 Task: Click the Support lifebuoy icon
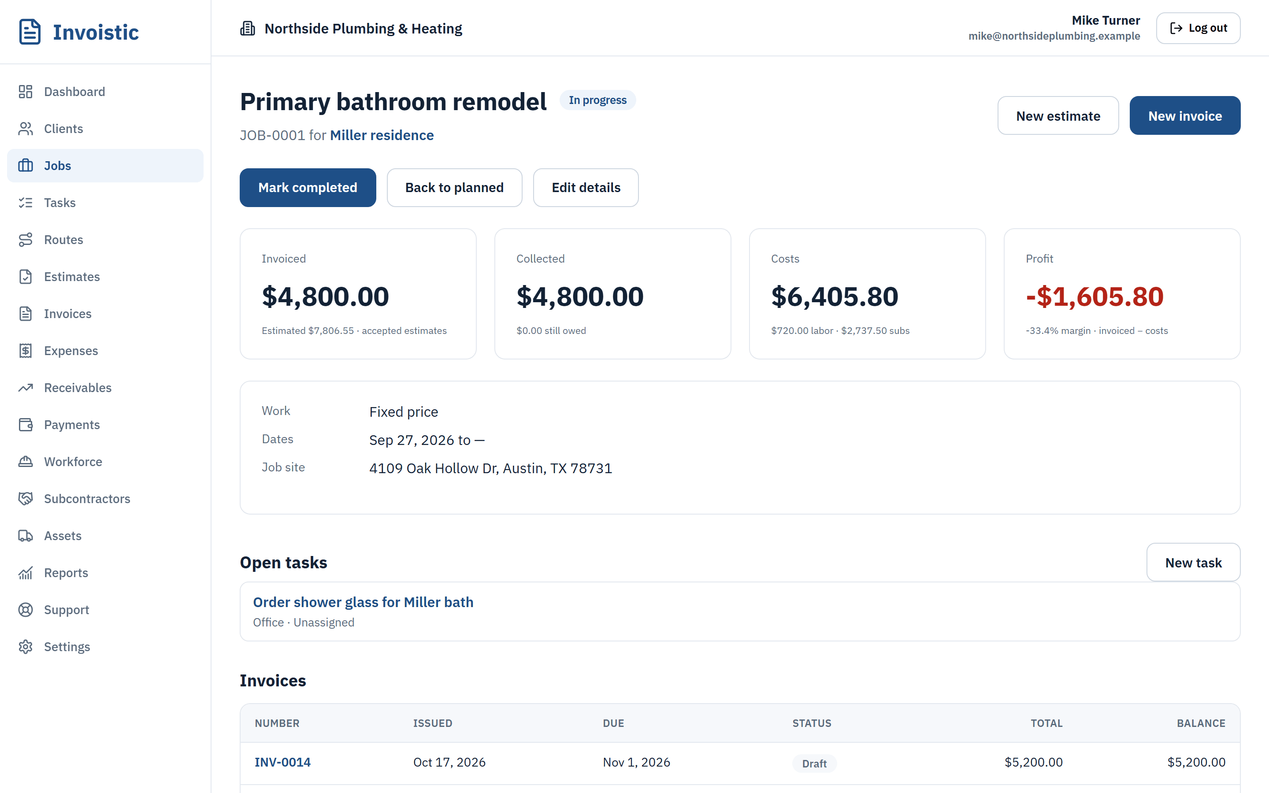pyautogui.click(x=26, y=609)
